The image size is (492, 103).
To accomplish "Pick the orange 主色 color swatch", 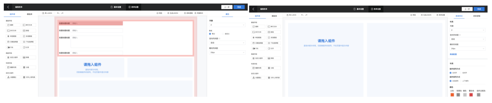I will (452, 95).
